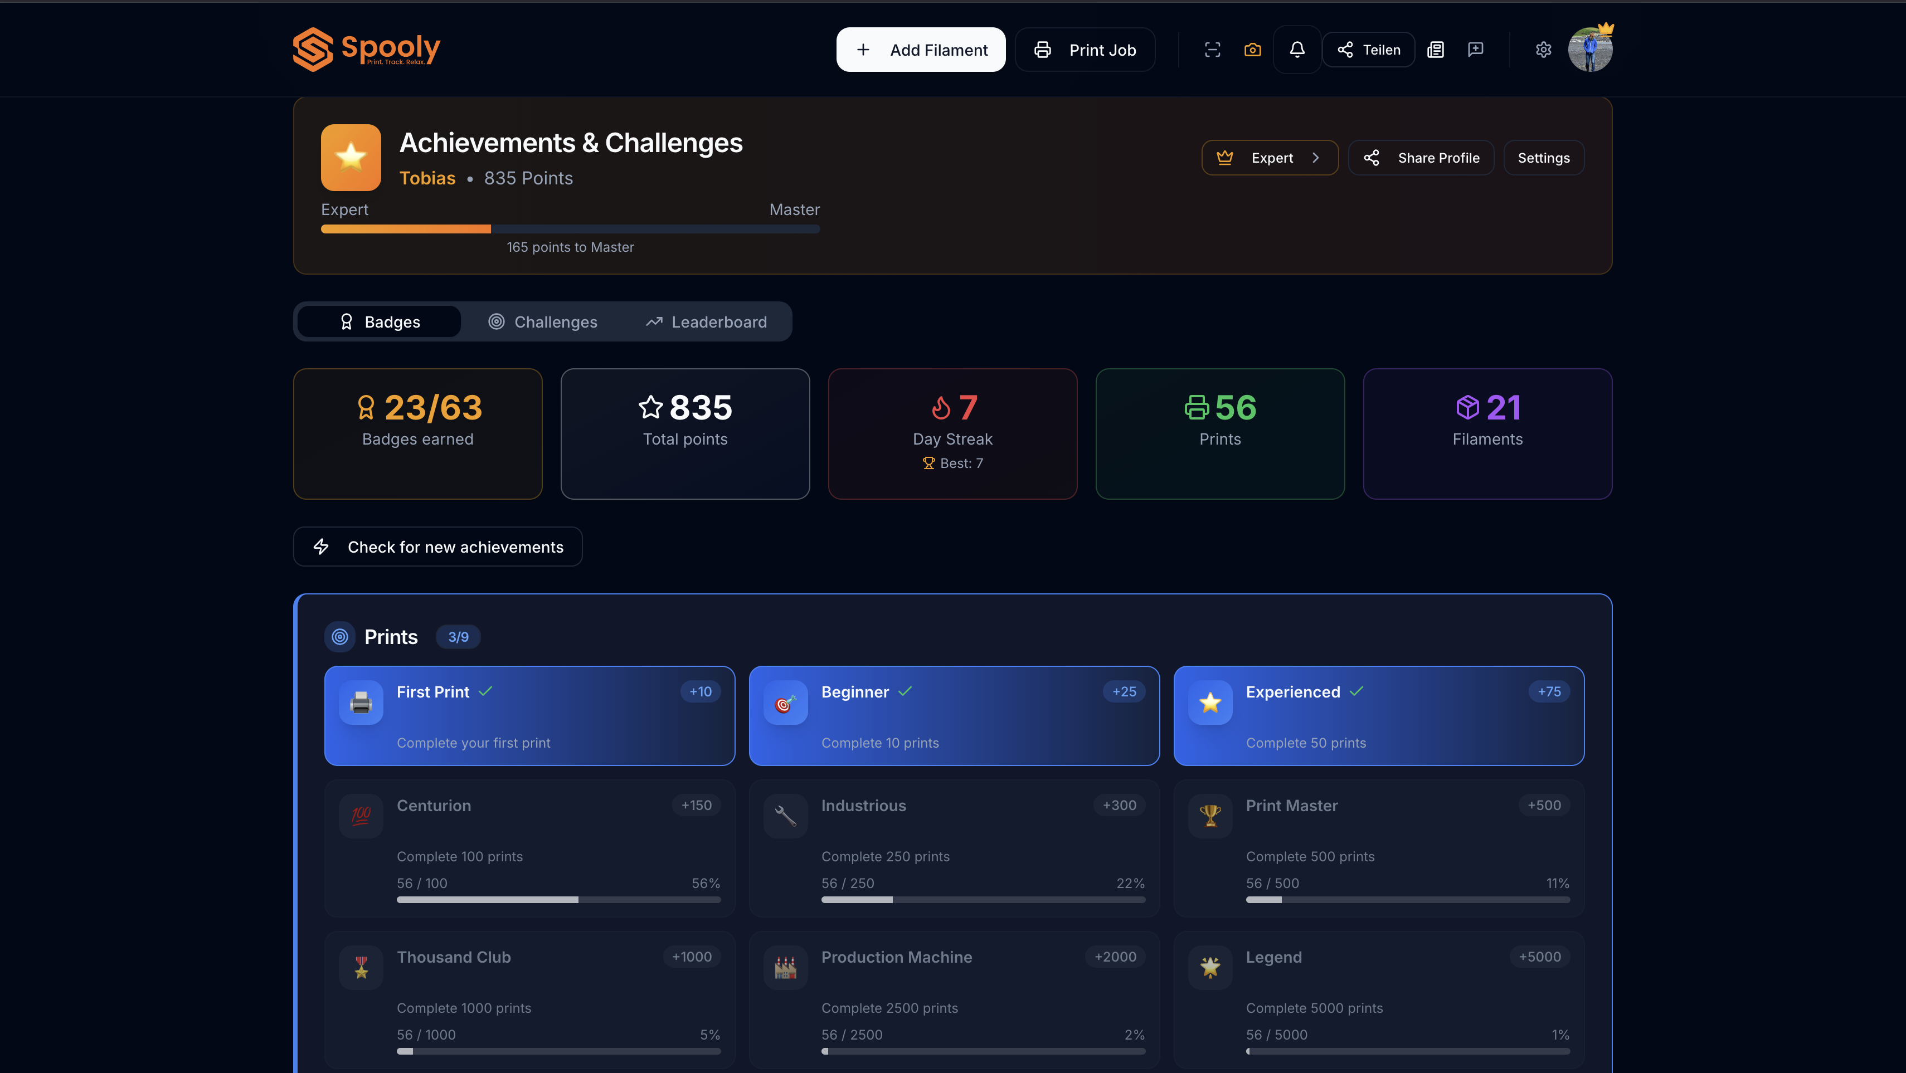Open the First Print badge card
This screenshot has height=1073, width=1906.
529,716
